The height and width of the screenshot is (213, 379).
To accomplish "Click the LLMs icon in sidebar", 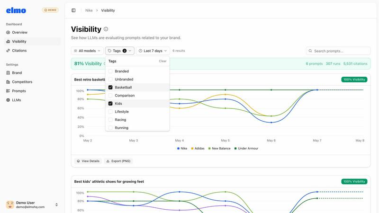I will point(8,100).
